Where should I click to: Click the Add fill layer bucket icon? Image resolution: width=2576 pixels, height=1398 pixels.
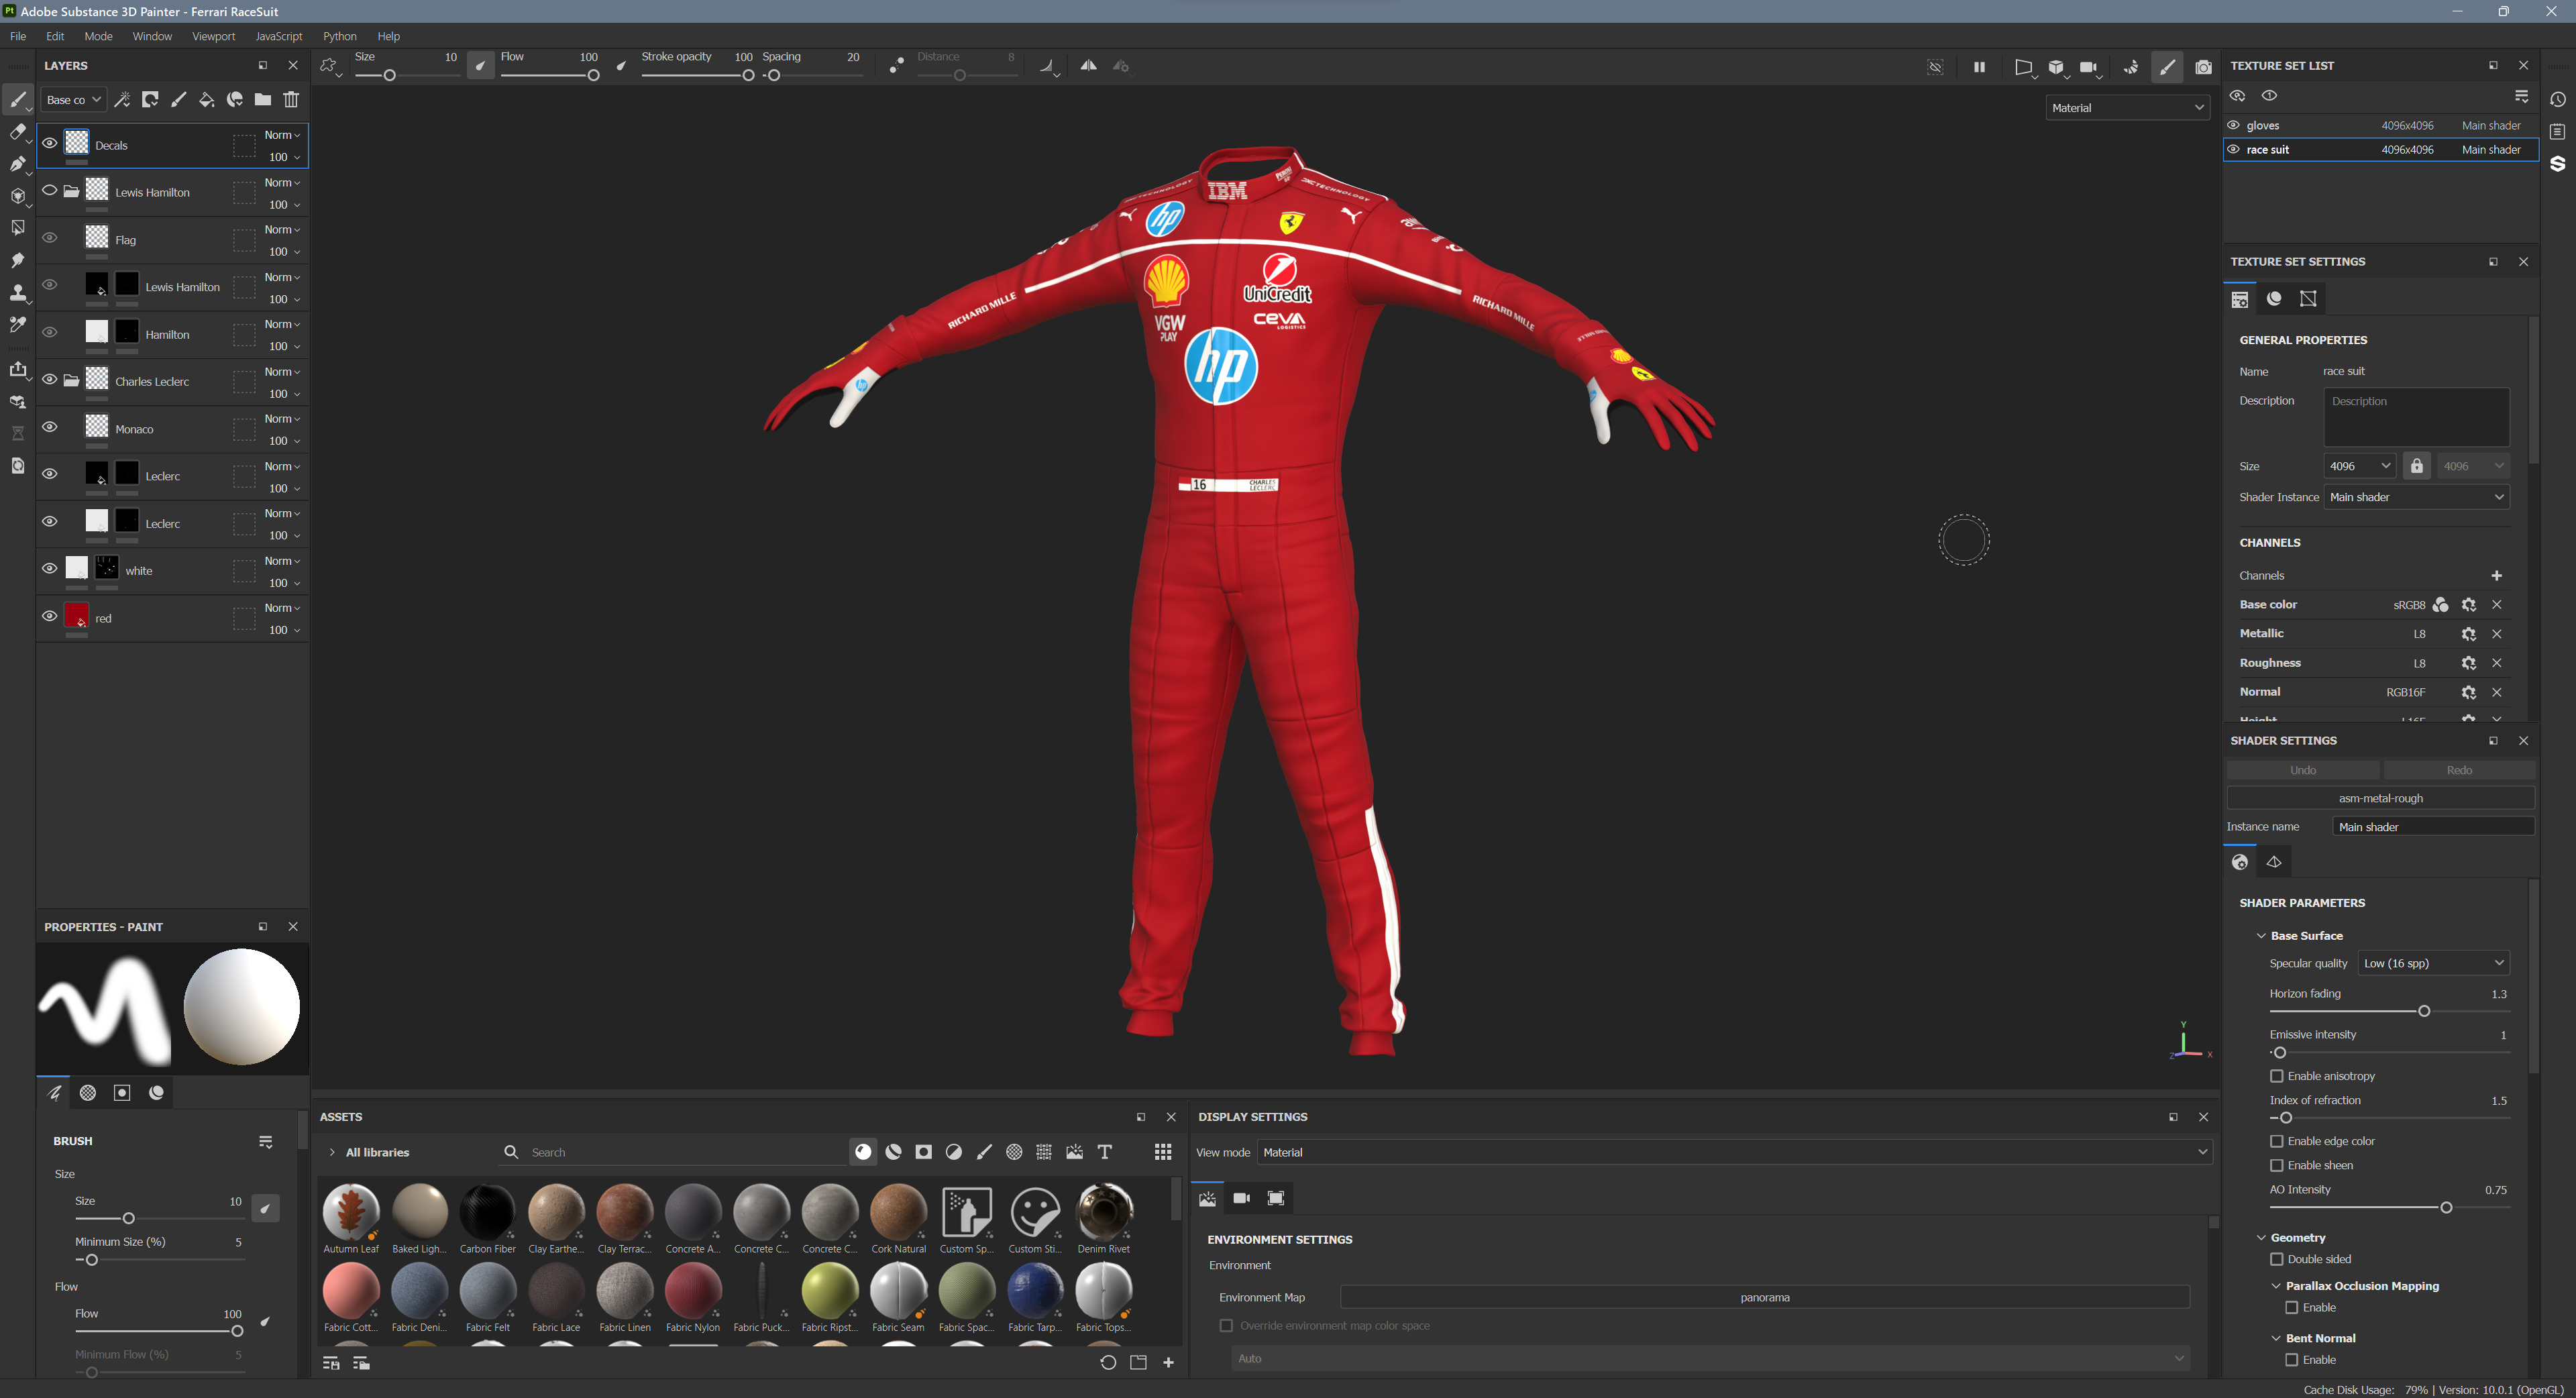pos(206,100)
